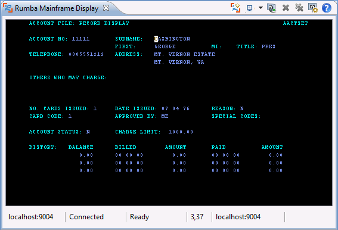Image resolution: width=338 pixels, height=230 pixels.
Task: Click localhost:9004 entry beside Connected status
Action: coord(31,217)
